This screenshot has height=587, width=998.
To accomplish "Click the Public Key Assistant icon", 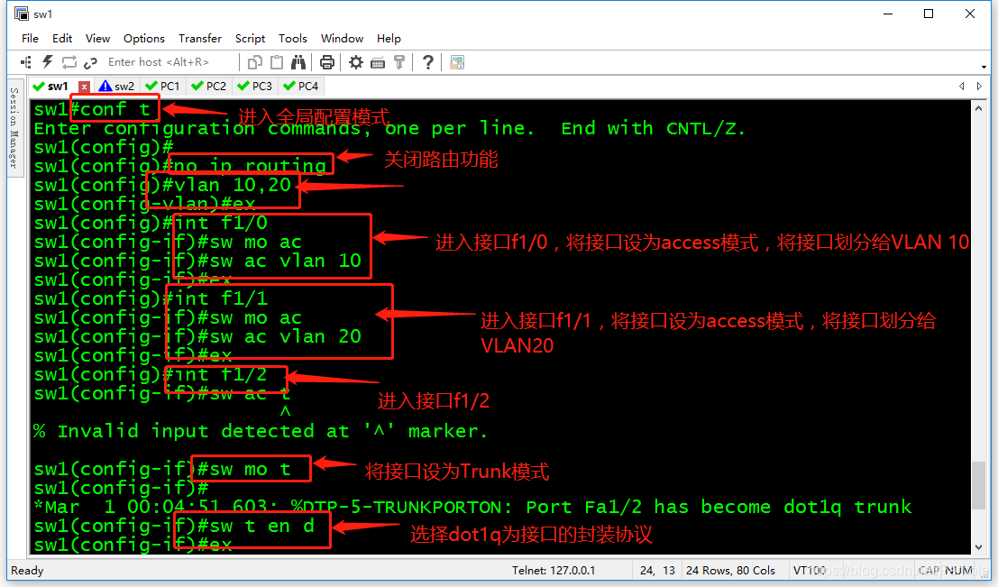I will point(399,61).
